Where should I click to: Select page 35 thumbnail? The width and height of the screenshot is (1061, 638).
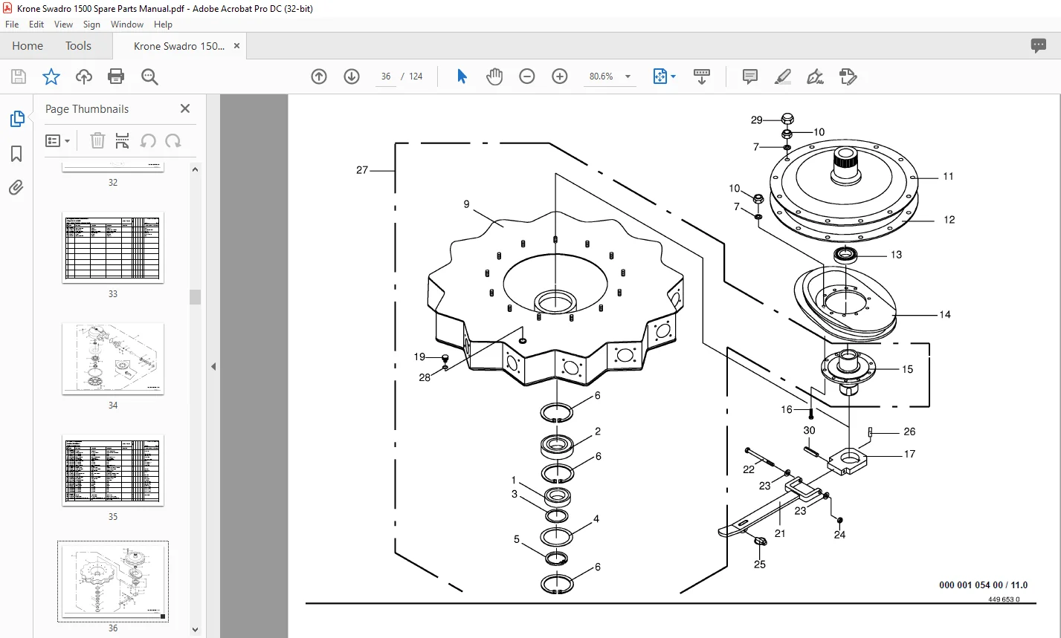[113, 470]
